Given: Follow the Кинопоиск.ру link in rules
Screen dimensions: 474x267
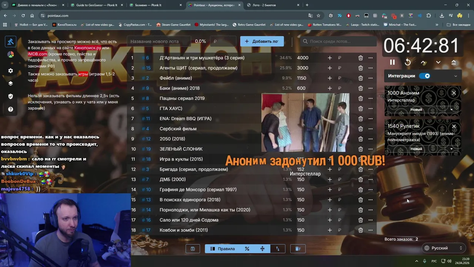Looking at the screenshot, I should [87, 48].
